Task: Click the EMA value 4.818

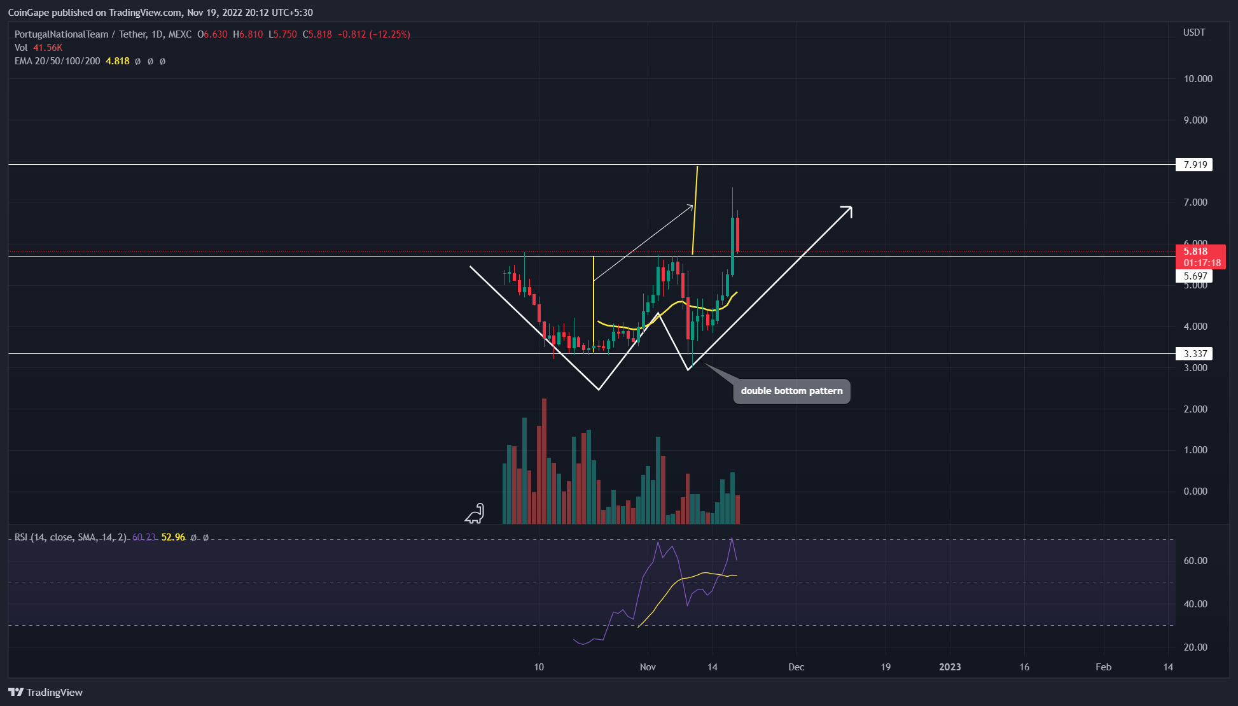Action: [x=118, y=61]
